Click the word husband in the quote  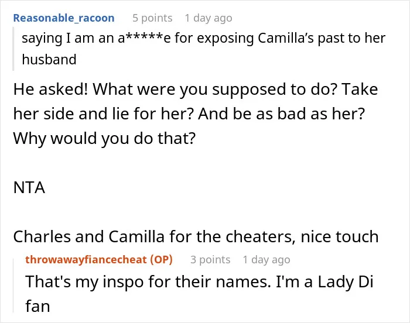[x=49, y=60]
